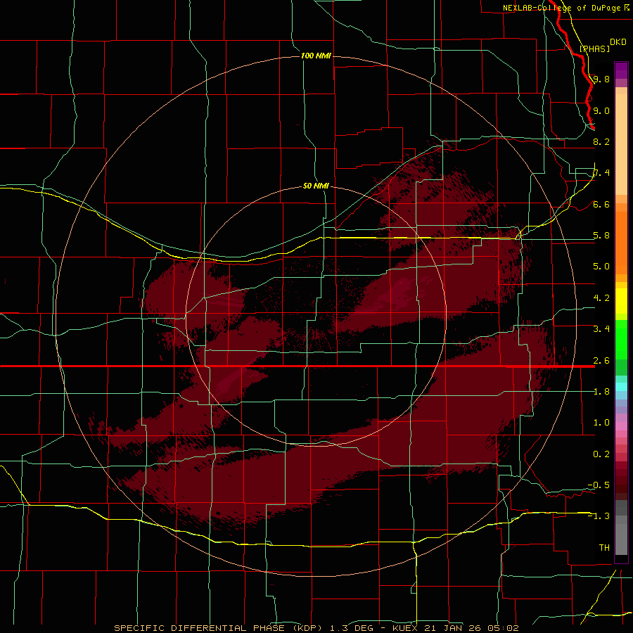Pick the purple swatch at the color bar top

(x=621, y=70)
